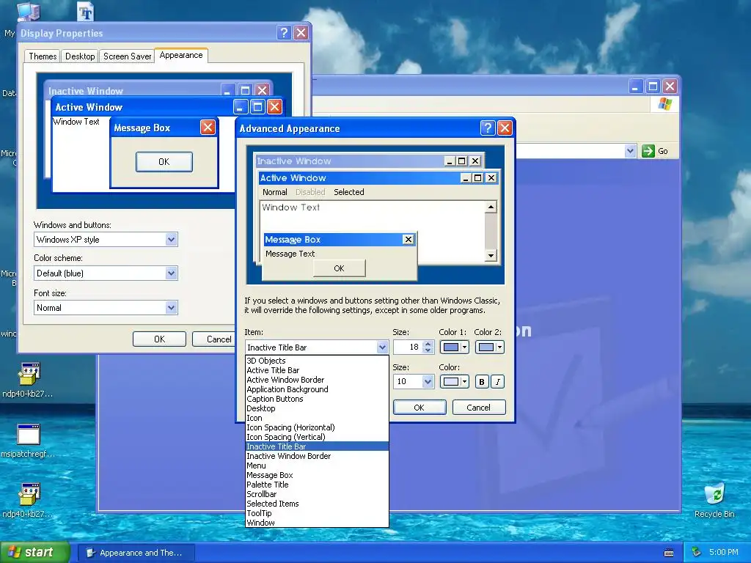Click preview scrollbar up arrow
This screenshot has width=751, height=563.
click(x=491, y=207)
